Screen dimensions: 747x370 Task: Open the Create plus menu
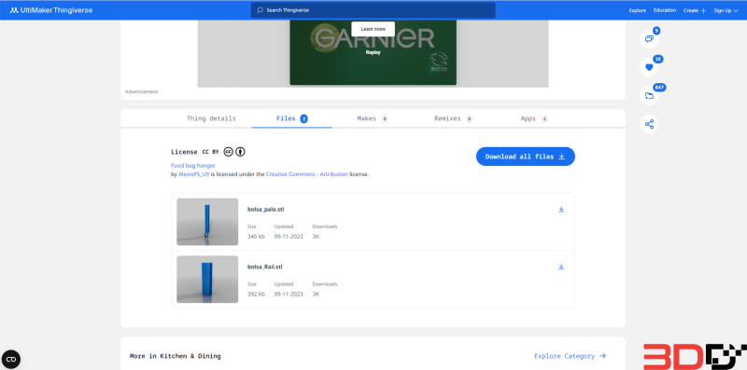[x=695, y=10]
